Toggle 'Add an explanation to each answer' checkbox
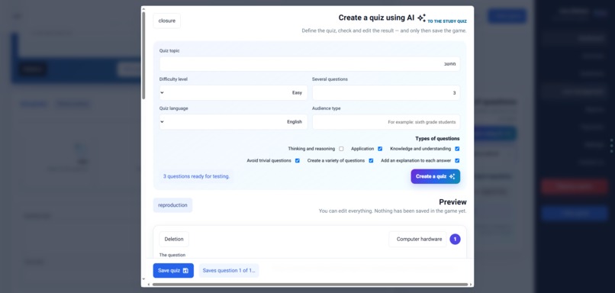 (457, 161)
